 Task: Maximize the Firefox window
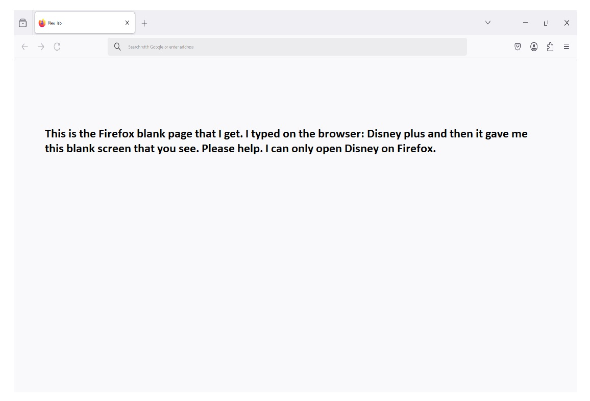[x=546, y=23]
